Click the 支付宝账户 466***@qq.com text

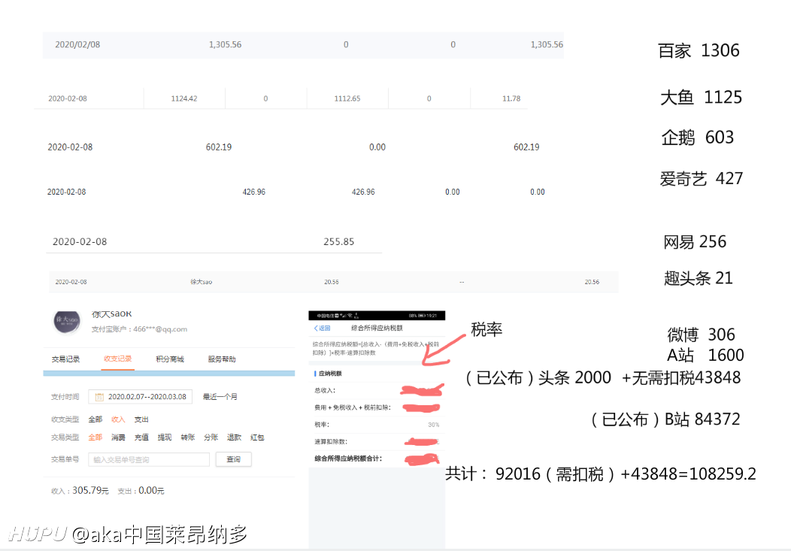pos(139,329)
